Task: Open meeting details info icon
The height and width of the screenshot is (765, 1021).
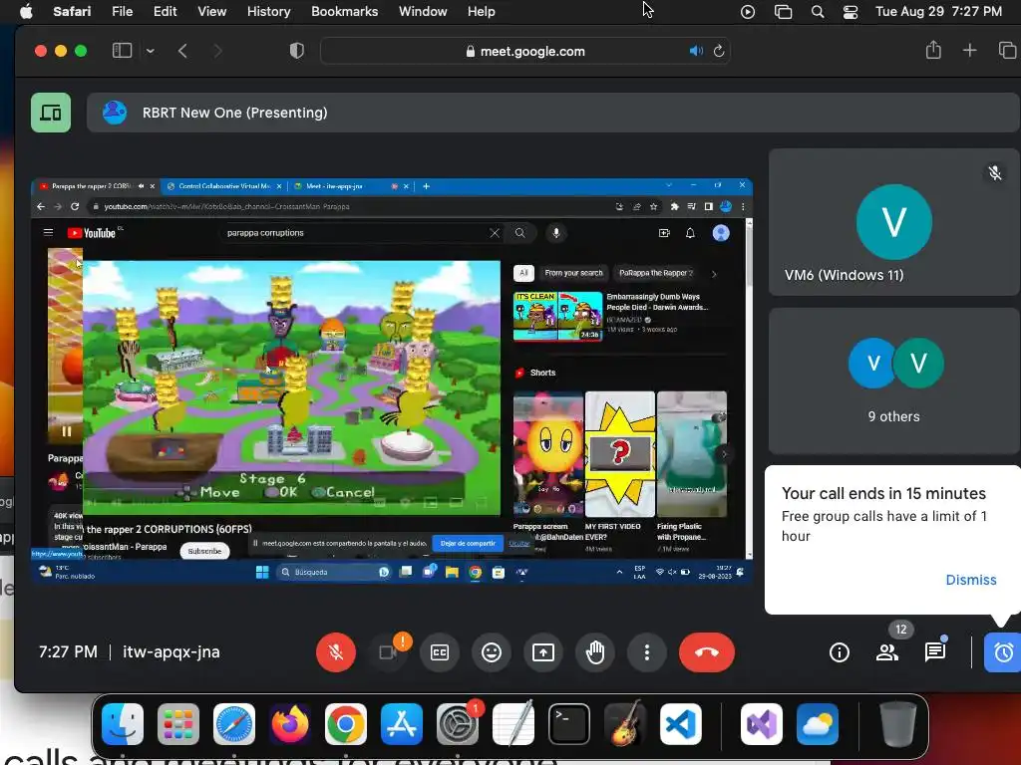Action: click(840, 651)
